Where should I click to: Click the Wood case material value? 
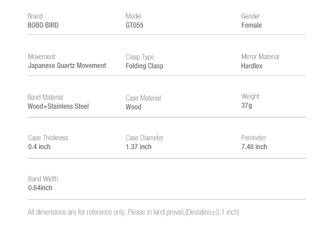point(134,107)
